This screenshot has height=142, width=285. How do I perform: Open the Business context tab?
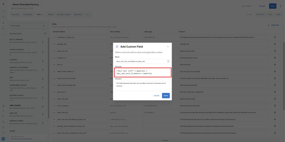63,14
